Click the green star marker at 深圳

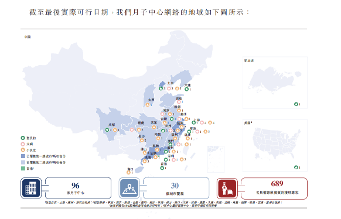[166, 160]
